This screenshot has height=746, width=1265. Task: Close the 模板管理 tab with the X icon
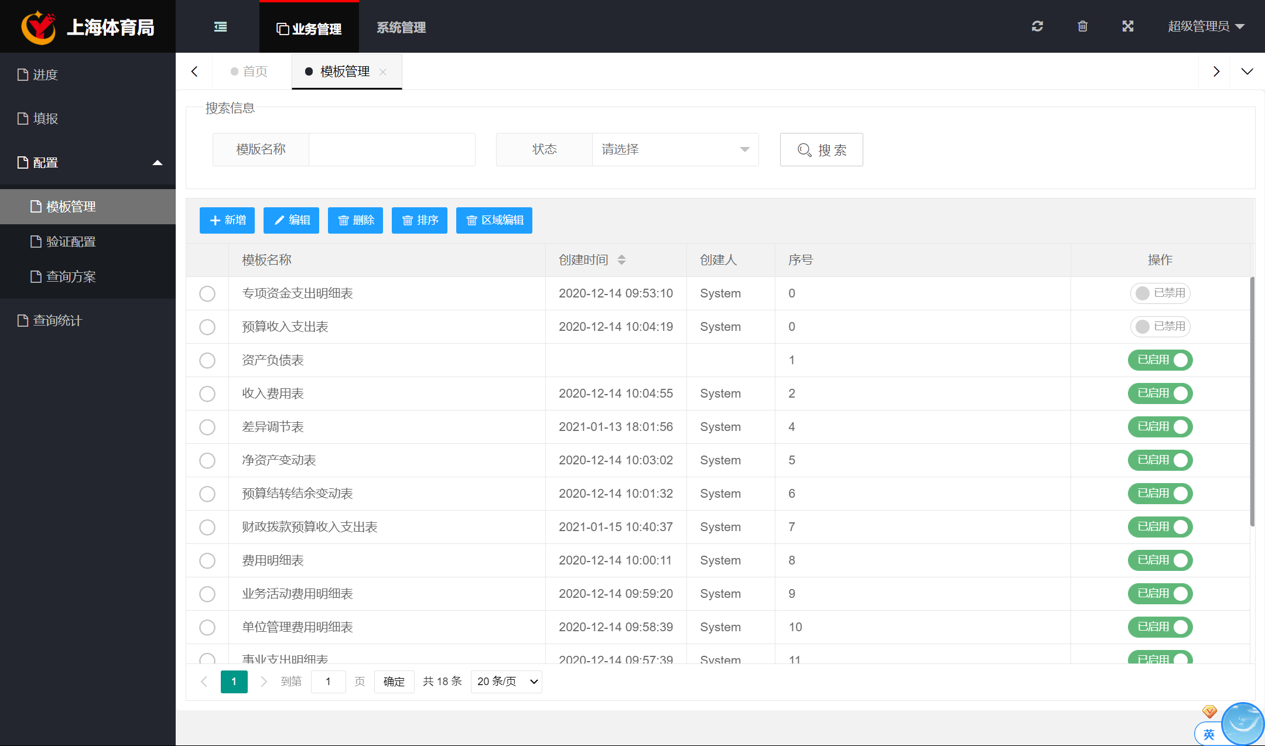point(383,72)
